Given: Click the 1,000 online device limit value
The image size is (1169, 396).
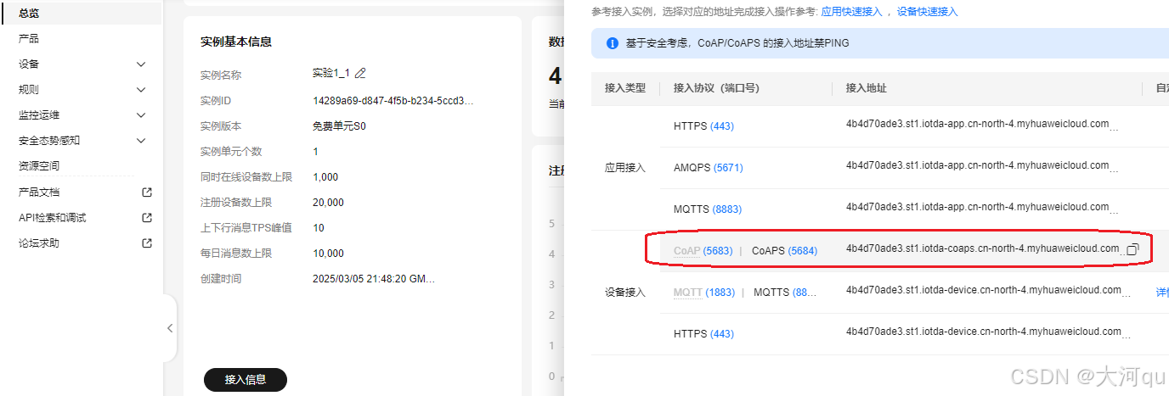Looking at the screenshot, I should (325, 177).
